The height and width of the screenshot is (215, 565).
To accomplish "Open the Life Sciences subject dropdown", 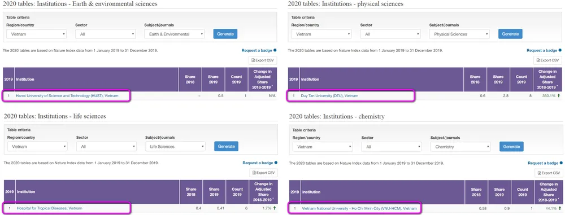I will pos(175,147).
